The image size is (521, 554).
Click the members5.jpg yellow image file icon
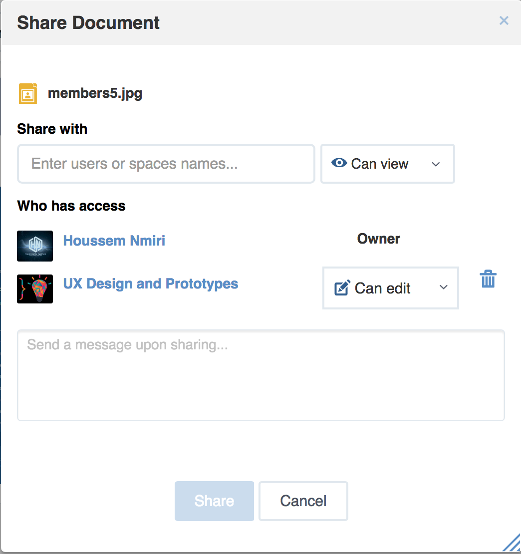tap(28, 94)
